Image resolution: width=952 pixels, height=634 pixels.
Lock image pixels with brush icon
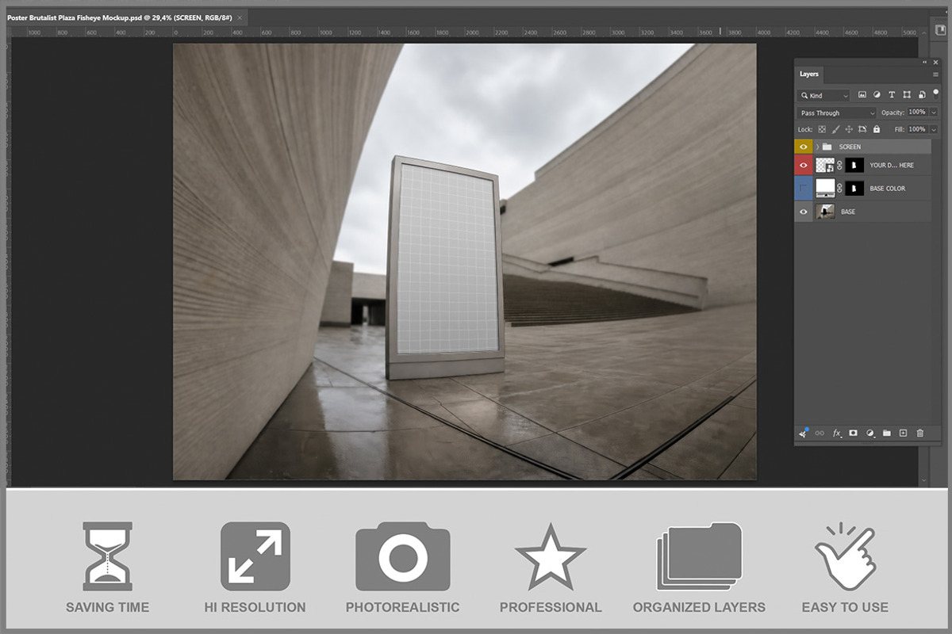click(835, 129)
